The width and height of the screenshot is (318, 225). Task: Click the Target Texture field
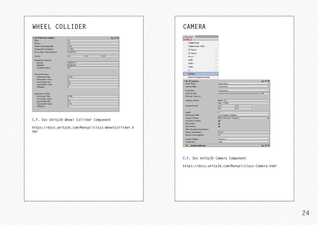coord(242,118)
